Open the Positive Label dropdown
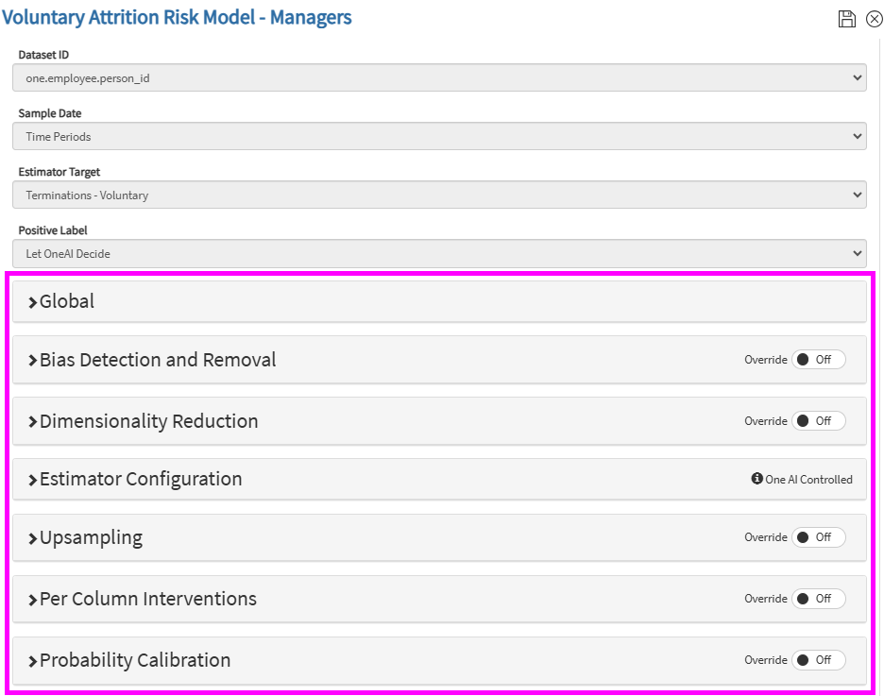884x696 pixels. click(x=439, y=253)
